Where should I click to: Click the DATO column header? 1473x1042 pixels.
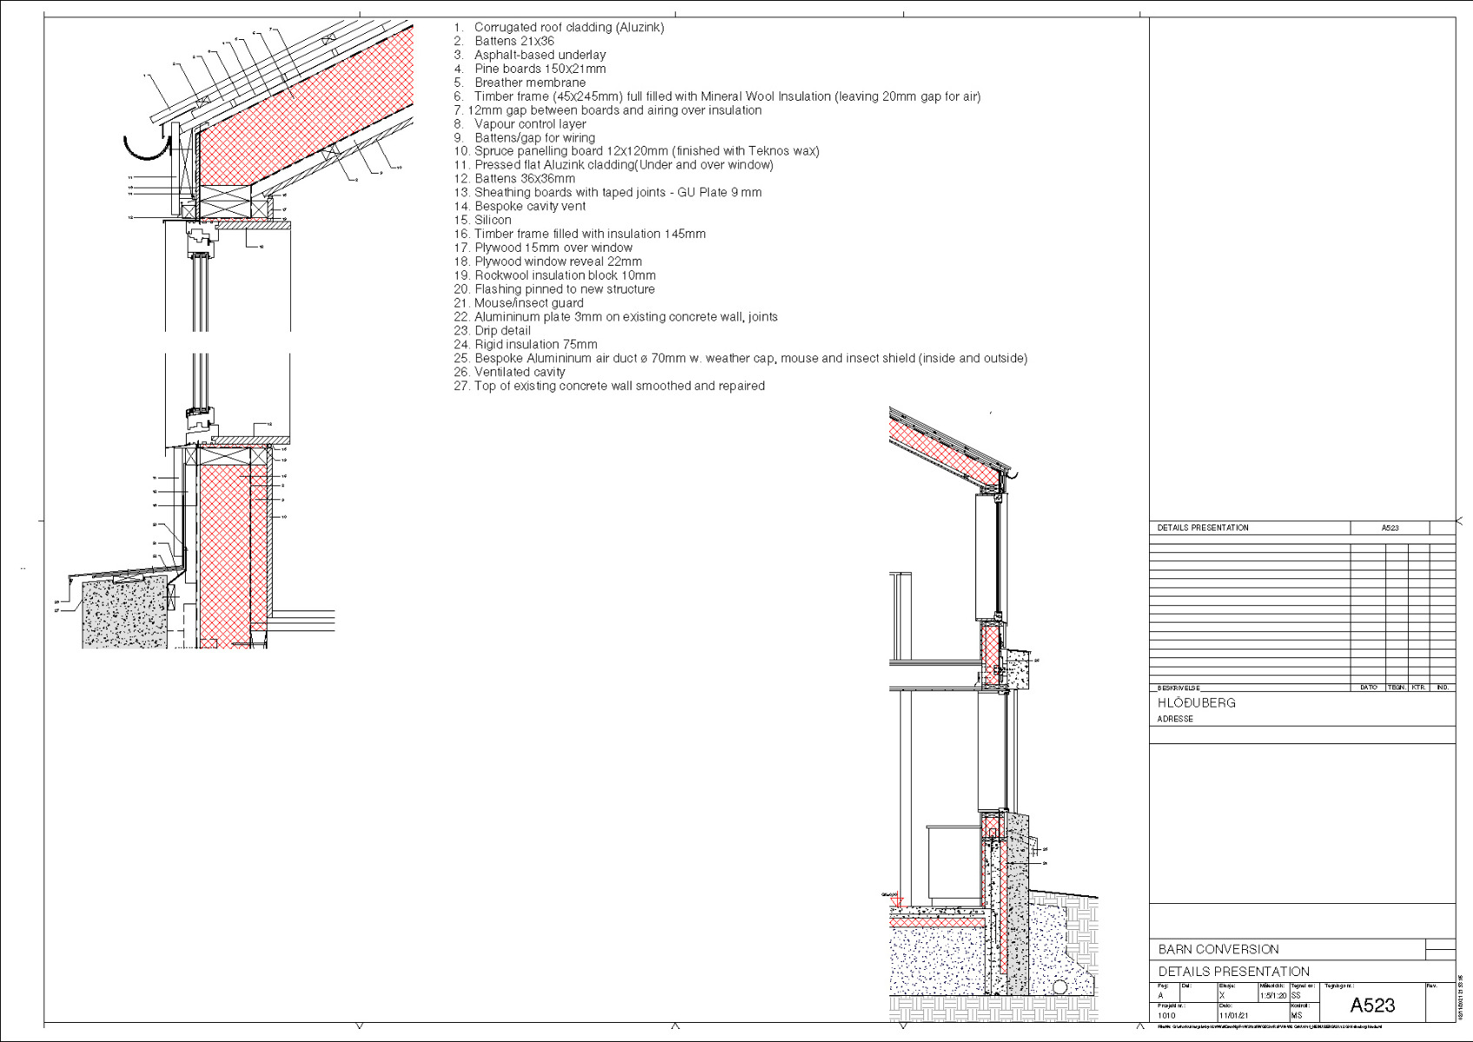click(x=1368, y=688)
